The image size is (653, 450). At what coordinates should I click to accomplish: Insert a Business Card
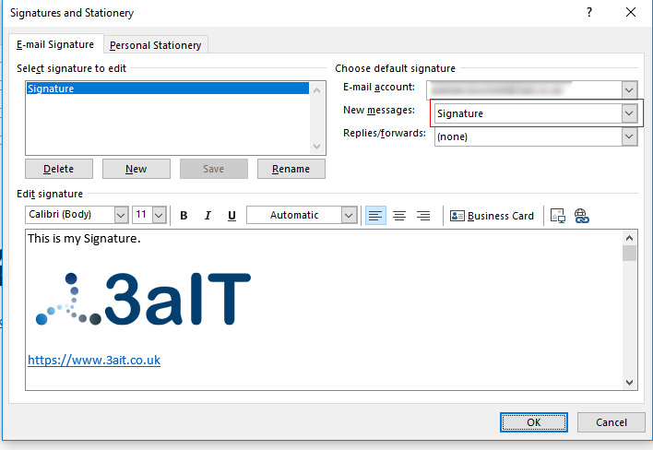point(492,216)
